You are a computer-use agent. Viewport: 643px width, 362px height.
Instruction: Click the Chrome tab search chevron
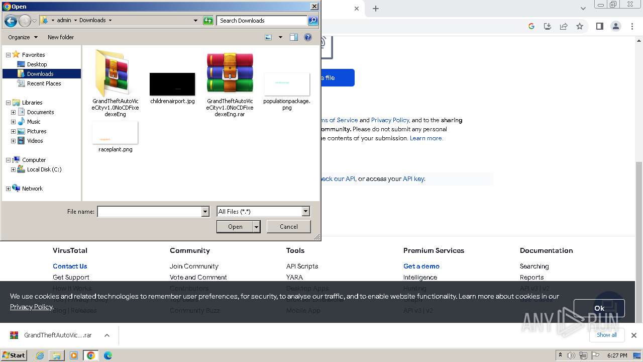click(x=583, y=9)
